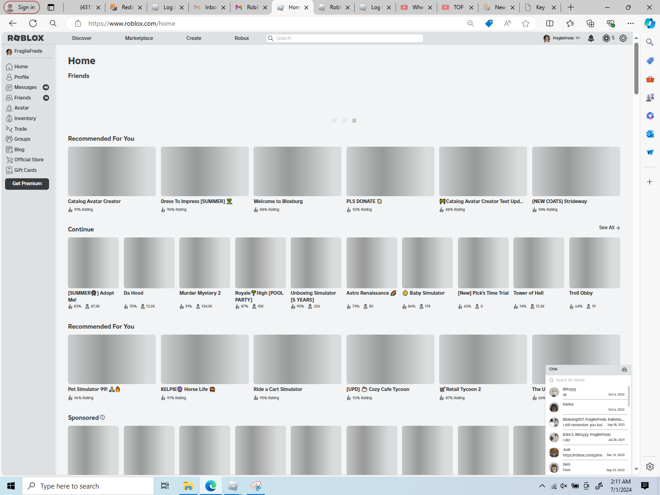Open the Edge tab actions menu
Viewport: 660px width, 495px height.
[x=51, y=7]
